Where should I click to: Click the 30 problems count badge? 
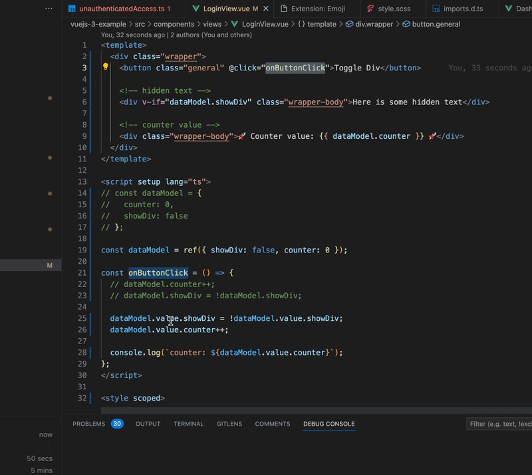pyautogui.click(x=117, y=424)
